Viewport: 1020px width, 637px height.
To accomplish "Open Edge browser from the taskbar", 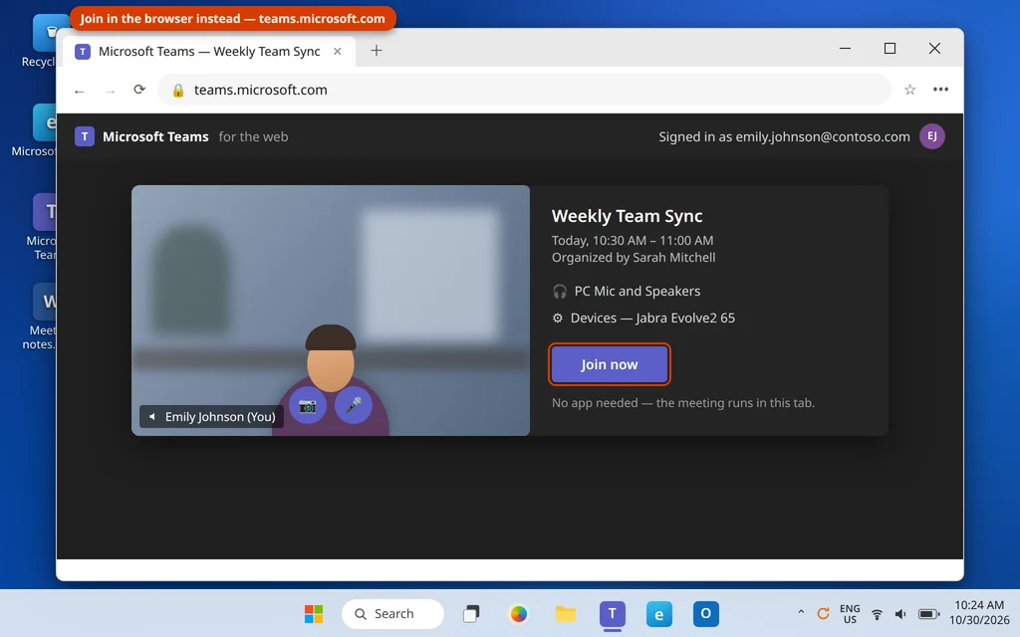I will 659,613.
